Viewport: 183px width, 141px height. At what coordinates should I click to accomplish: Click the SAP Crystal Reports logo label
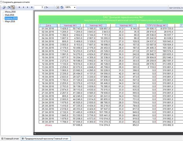[176, 8]
